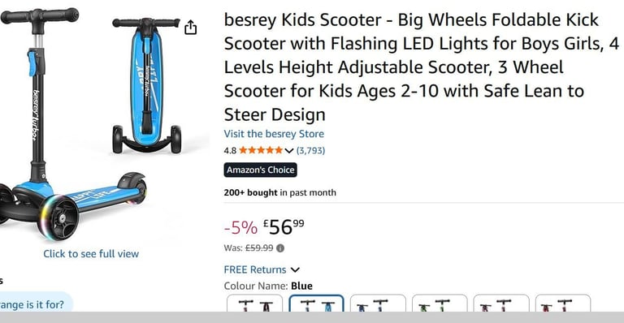Select the currently selected Blue colour swatch
The height and width of the screenshot is (323, 624).
coord(316,304)
